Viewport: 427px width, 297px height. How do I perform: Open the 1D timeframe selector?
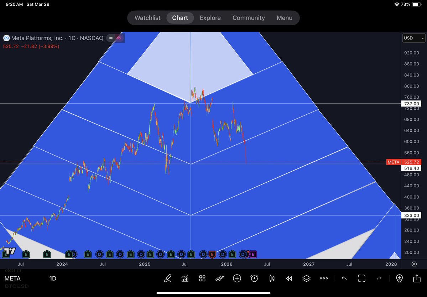coord(53,278)
